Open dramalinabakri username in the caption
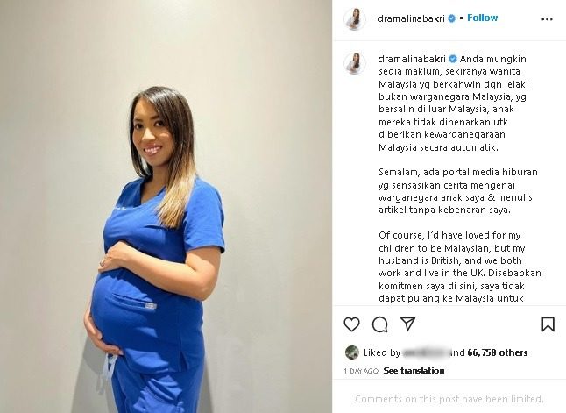 point(412,59)
